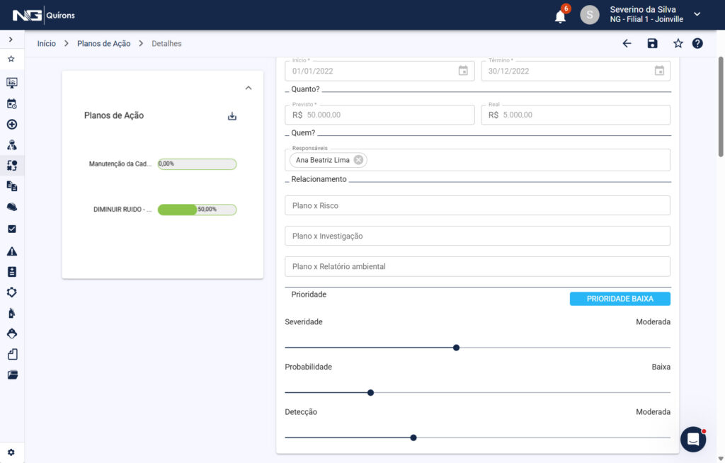Click the user avatar S
725x463 pixels.
coord(590,15)
